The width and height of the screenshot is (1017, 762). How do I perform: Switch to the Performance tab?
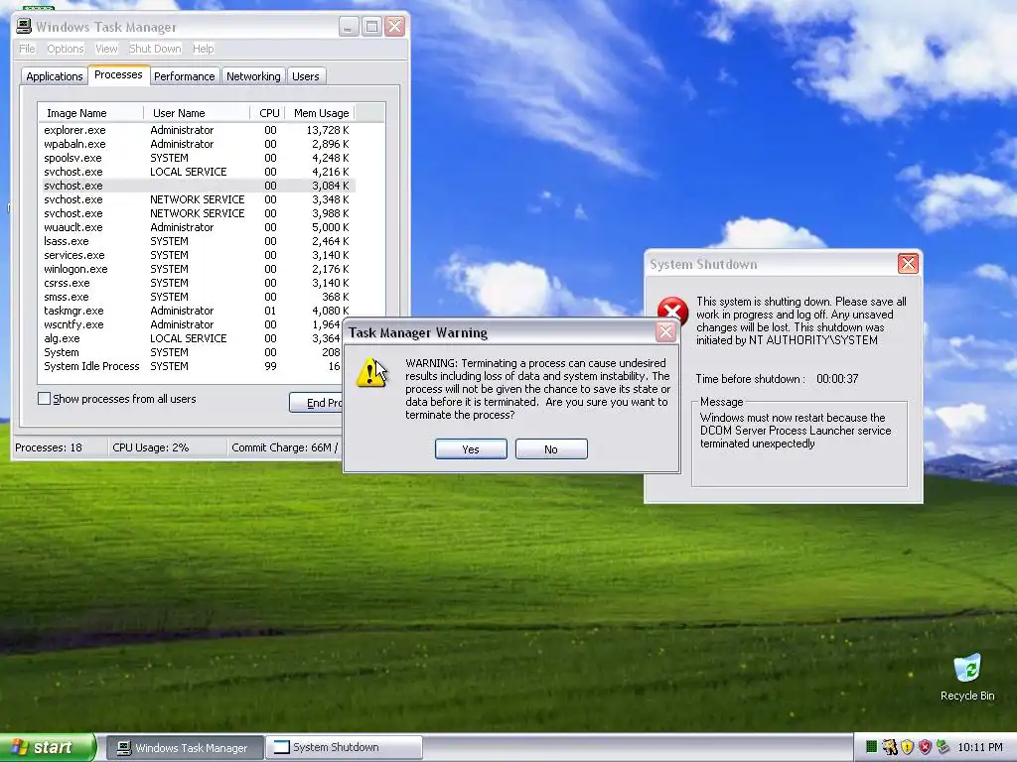pos(184,76)
